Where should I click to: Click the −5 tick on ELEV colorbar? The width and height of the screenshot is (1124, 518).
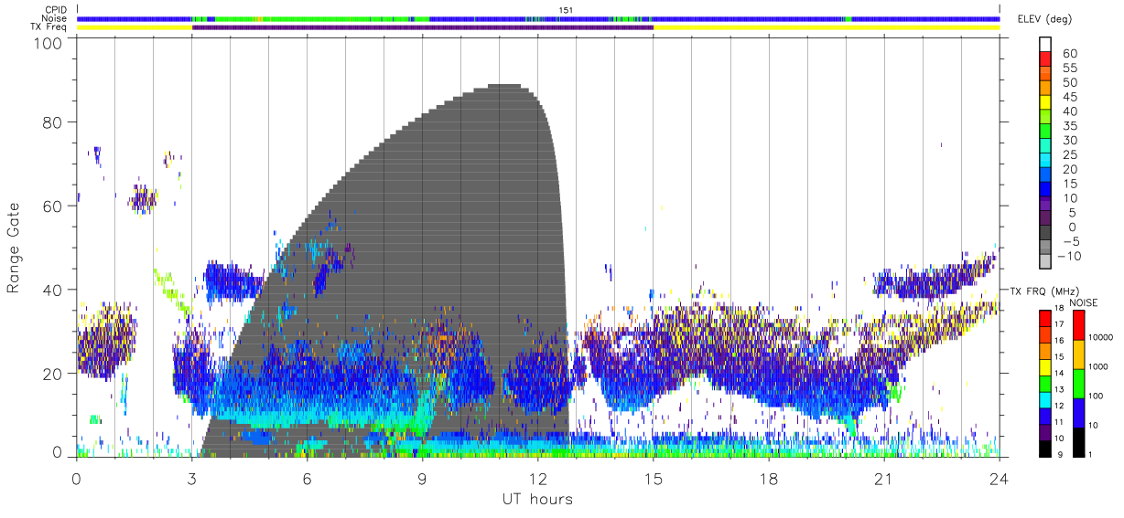pos(1070,241)
